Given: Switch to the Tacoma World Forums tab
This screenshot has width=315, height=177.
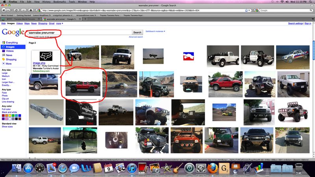Looking at the screenshot, I should tap(21, 19).
